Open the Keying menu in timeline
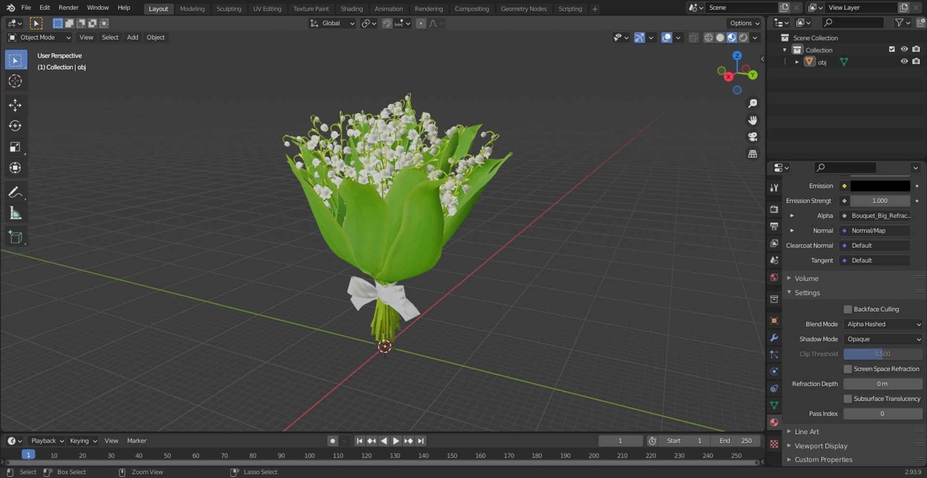The height and width of the screenshot is (478, 927). 83,441
